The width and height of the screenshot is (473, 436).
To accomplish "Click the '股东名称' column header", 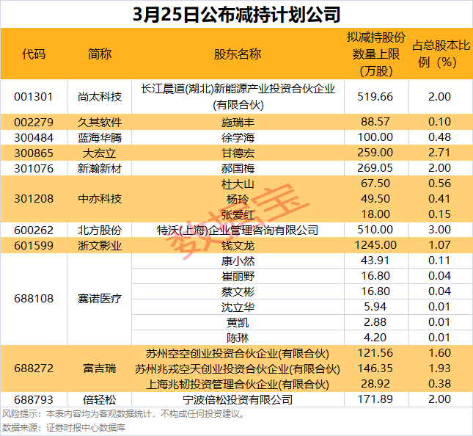I will 238,54.
